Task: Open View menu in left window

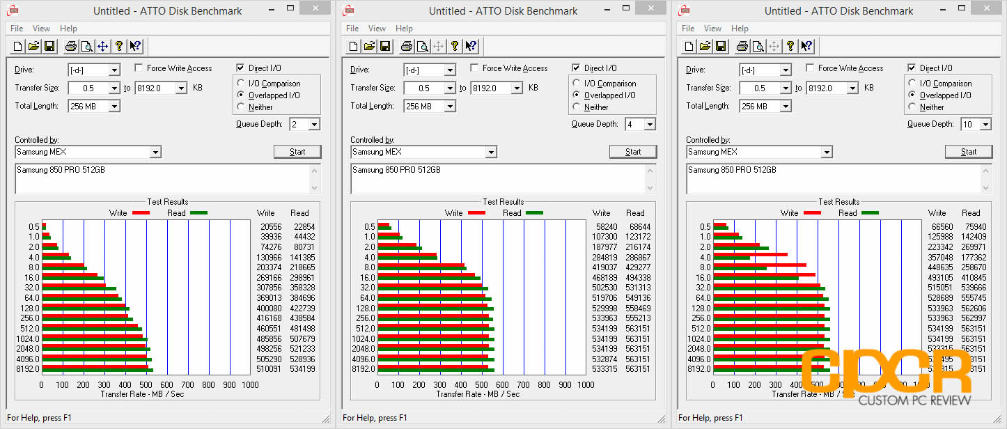Action: 41,29
